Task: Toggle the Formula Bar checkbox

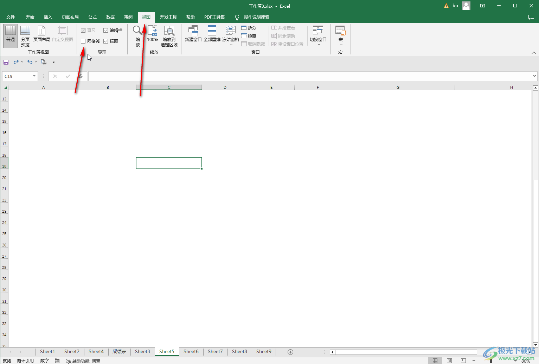Action: click(105, 30)
